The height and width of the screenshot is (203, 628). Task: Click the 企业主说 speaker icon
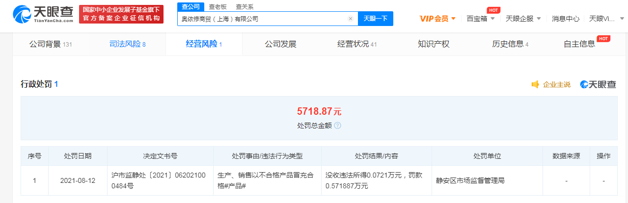[x=535, y=84]
